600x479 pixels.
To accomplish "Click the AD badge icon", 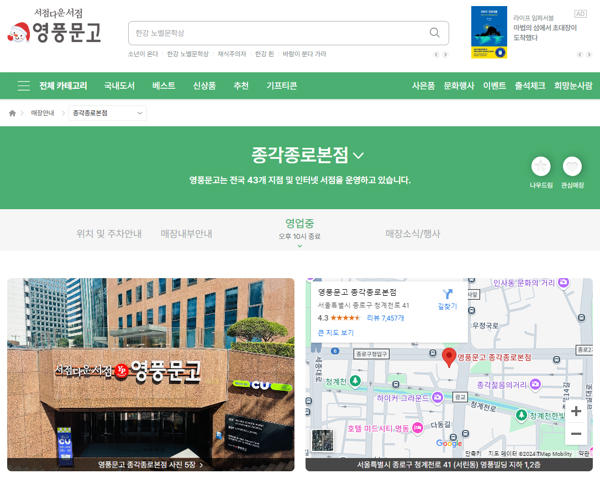I will coord(581,14).
